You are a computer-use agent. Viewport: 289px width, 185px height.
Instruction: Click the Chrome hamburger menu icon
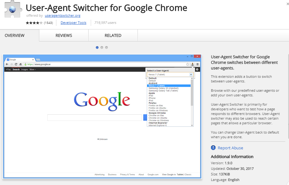(x=198, y=64)
